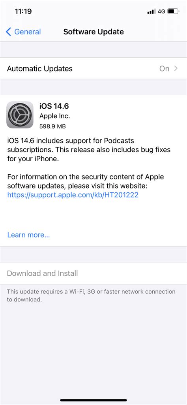
Task: Tap the 598.9 MB size label
Action: 52,126
